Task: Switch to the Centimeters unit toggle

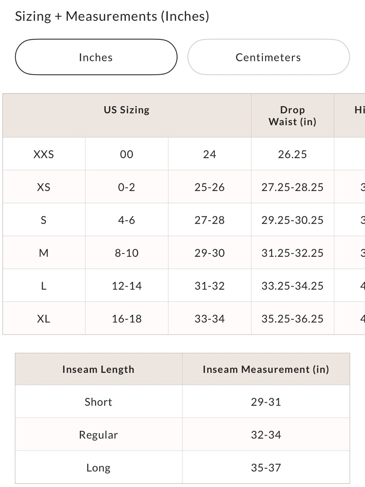Action: [x=269, y=57]
